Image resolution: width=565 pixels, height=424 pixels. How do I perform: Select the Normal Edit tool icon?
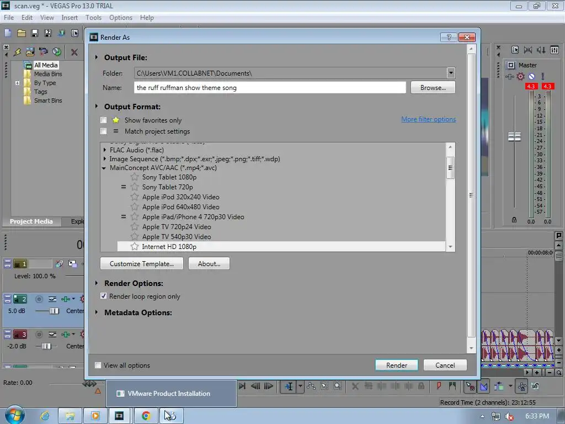(x=289, y=386)
